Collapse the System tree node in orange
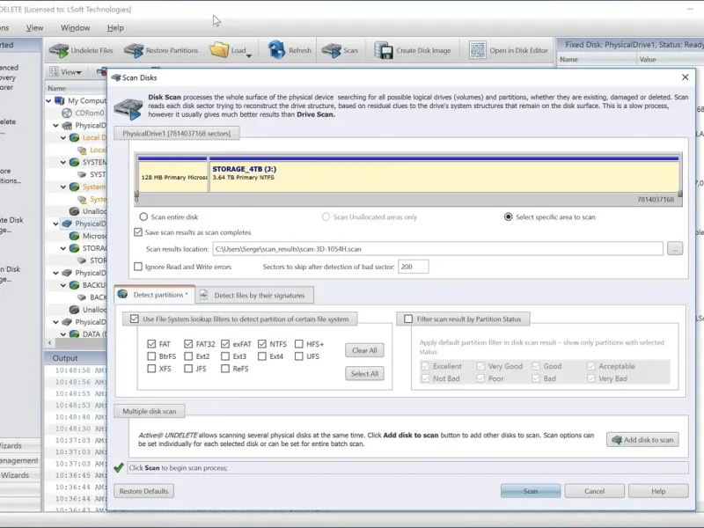 coord(63,187)
